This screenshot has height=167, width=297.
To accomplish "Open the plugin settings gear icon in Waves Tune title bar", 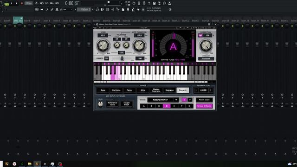I will click(x=97, y=24).
